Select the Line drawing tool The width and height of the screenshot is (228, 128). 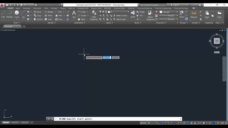pos(3,14)
